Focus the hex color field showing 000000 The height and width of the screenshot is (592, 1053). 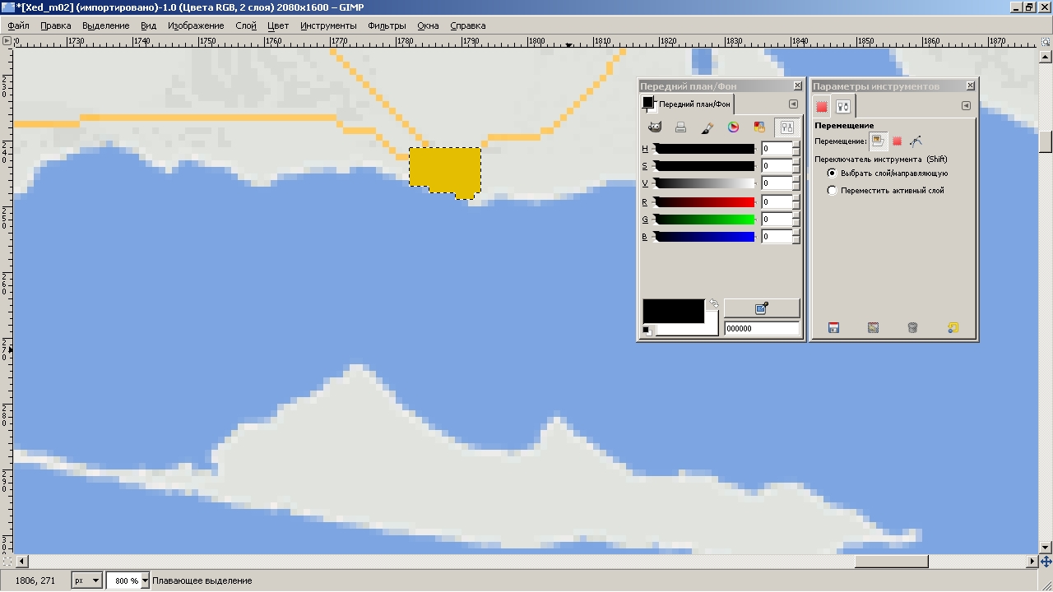coord(762,329)
